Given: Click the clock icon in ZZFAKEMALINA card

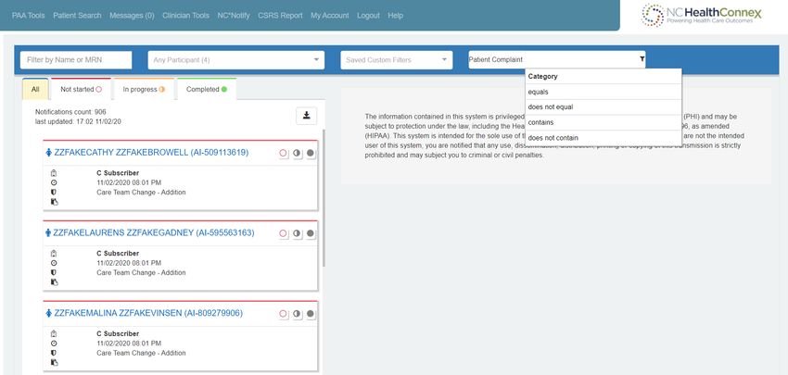Looking at the screenshot, I should tap(54, 344).
